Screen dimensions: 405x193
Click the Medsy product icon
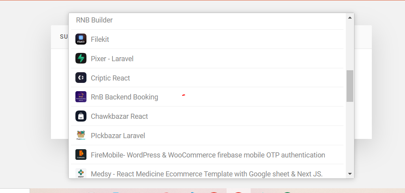coord(81,173)
